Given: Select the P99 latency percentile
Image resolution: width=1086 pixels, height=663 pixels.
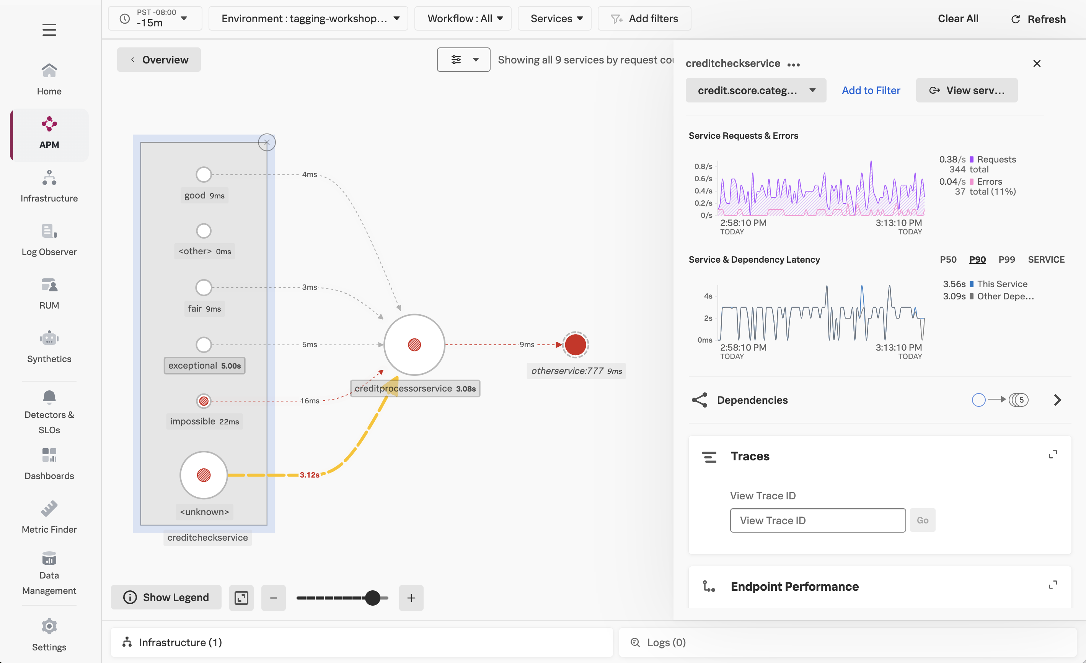Looking at the screenshot, I should click(x=1006, y=260).
